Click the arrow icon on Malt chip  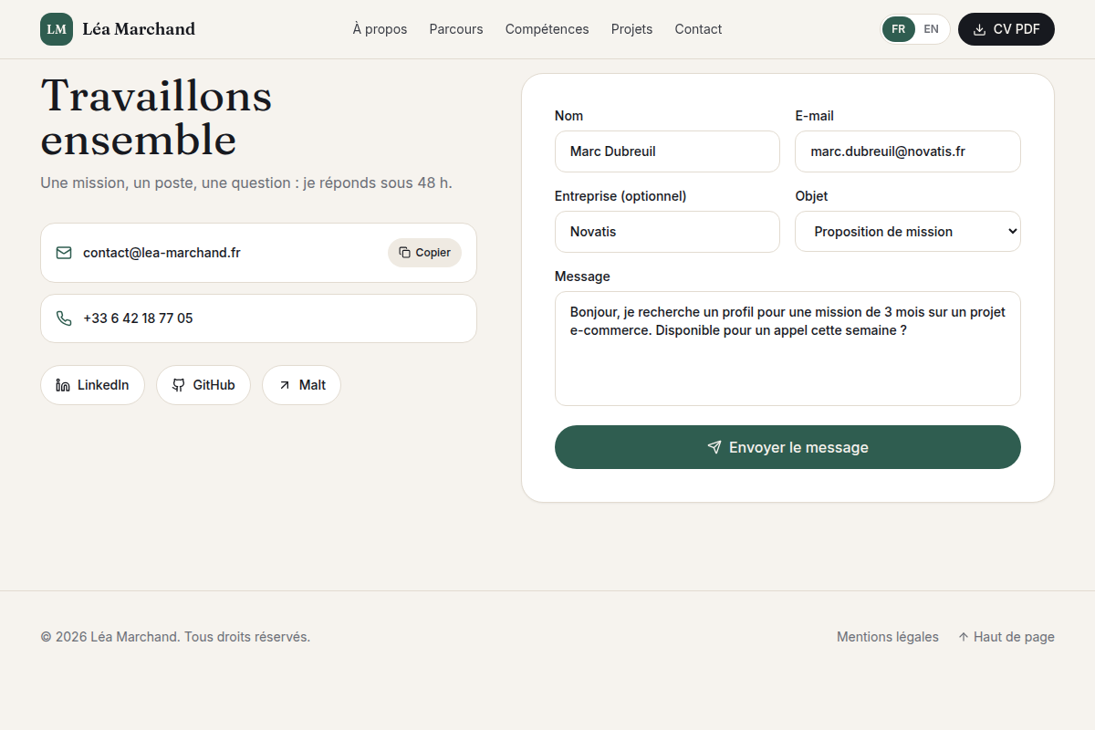pos(285,385)
